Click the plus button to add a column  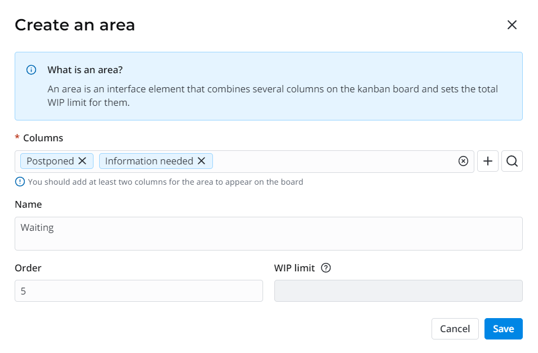click(488, 162)
